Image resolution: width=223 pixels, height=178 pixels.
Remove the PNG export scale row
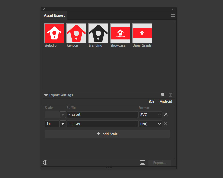166,124
